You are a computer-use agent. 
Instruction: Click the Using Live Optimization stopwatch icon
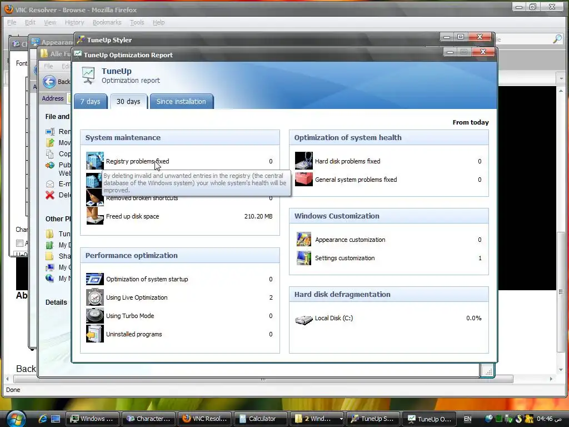[x=94, y=297]
